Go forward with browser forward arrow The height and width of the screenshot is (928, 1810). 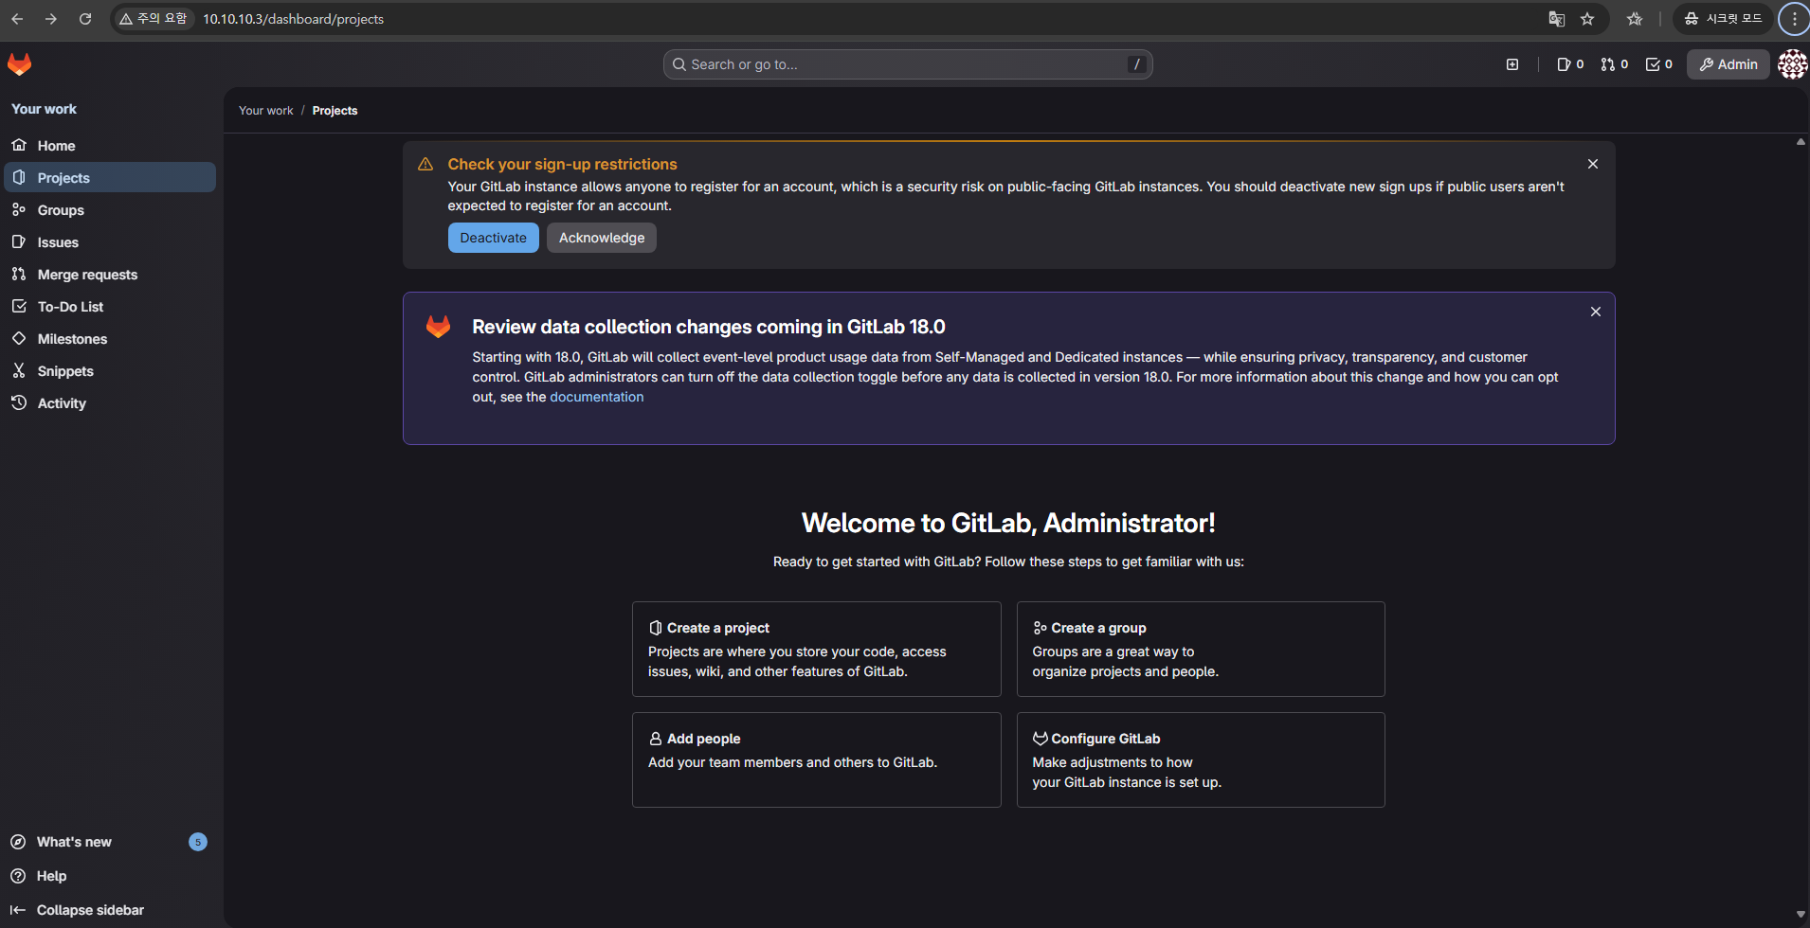51,19
